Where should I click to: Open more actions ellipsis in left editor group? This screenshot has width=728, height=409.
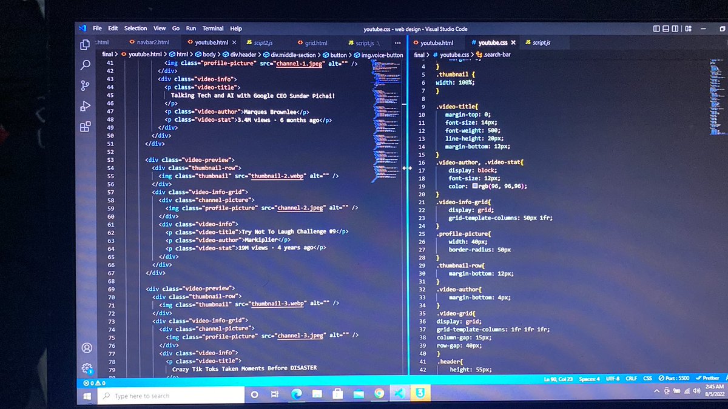[397, 43]
